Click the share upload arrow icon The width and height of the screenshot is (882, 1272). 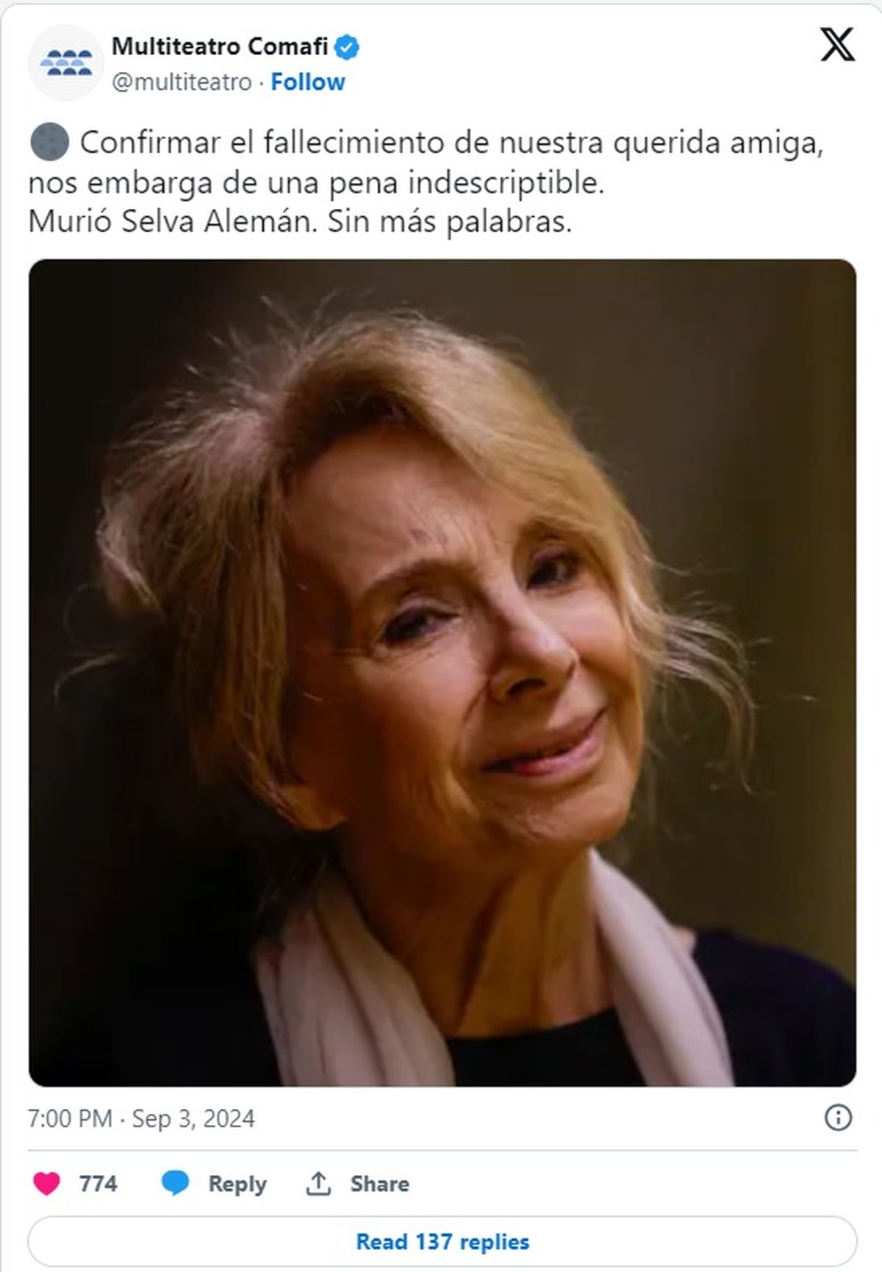[318, 1183]
